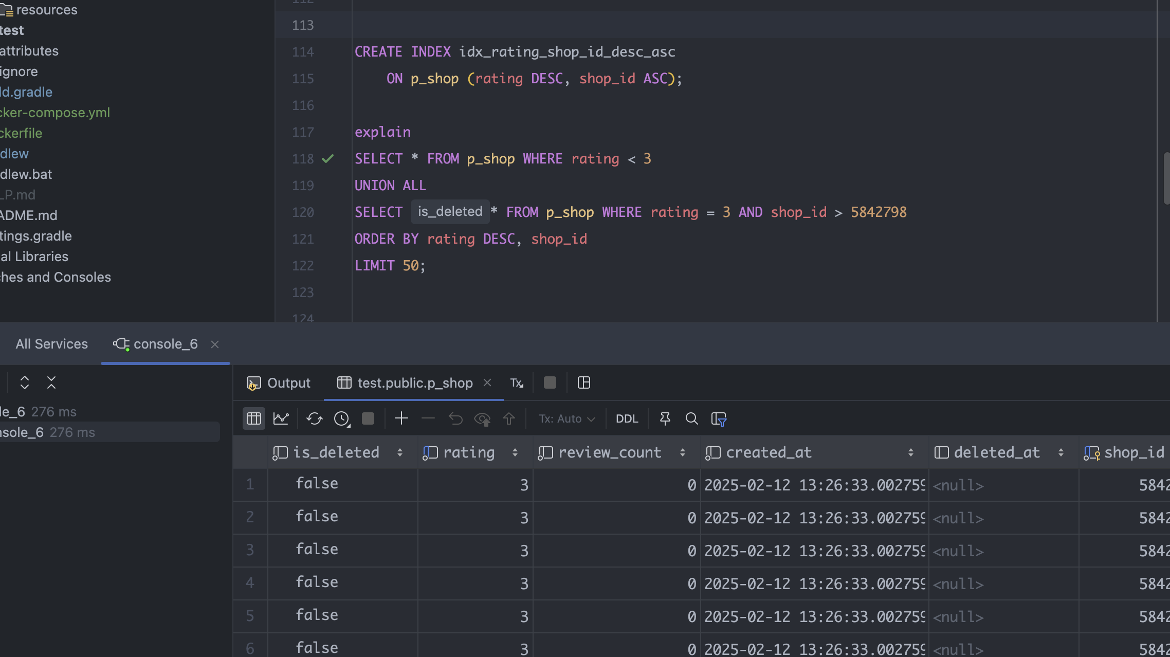The height and width of the screenshot is (657, 1170).
Task: Open the All Services tab
Action: point(51,344)
